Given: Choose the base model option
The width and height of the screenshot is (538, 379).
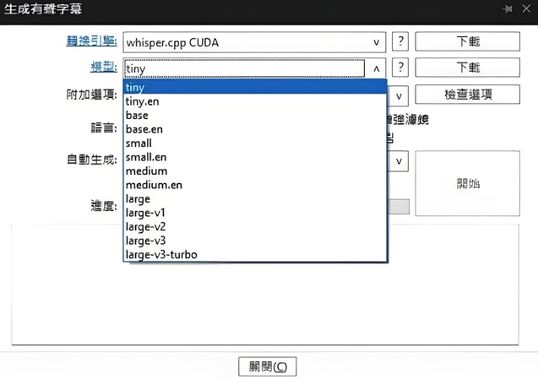Looking at the screenshot, I should (x=137, y=116).
